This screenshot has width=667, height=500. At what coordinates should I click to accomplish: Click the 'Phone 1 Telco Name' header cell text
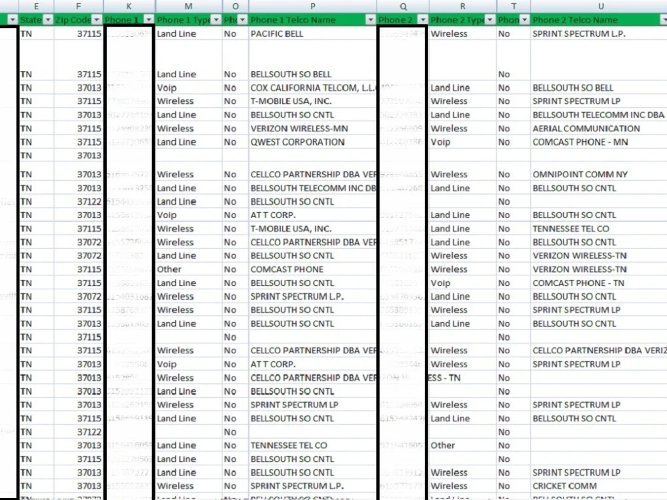[293, 20]
